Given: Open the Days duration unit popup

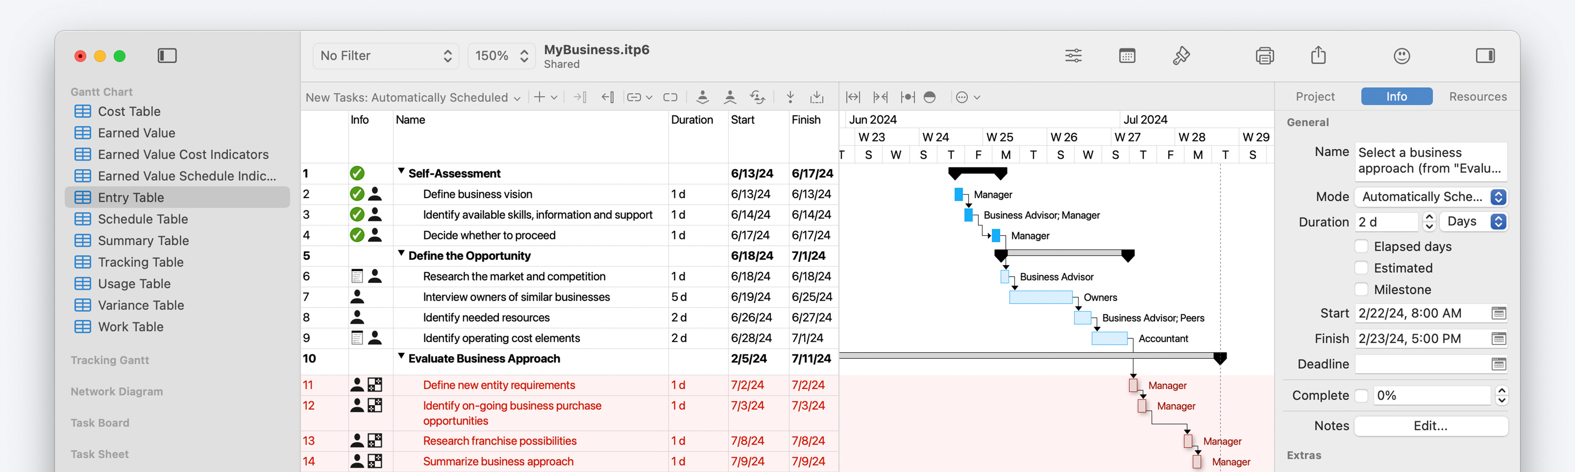Looking at the screenshot, I should pyautogui.click(x=1473, y=222).
